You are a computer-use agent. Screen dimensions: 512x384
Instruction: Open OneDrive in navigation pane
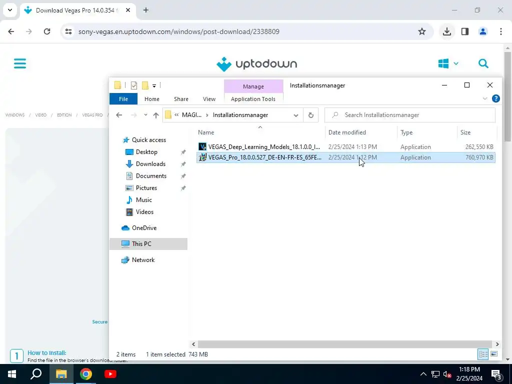tap(144, 228)
